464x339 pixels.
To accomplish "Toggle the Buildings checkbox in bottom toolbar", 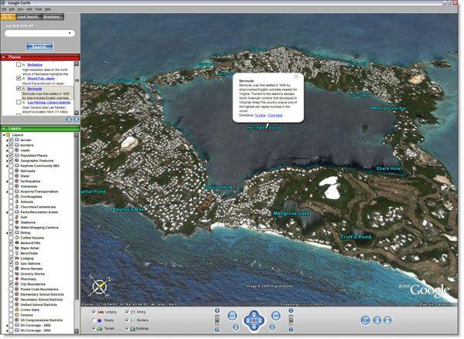I will (x=127, y=328).
